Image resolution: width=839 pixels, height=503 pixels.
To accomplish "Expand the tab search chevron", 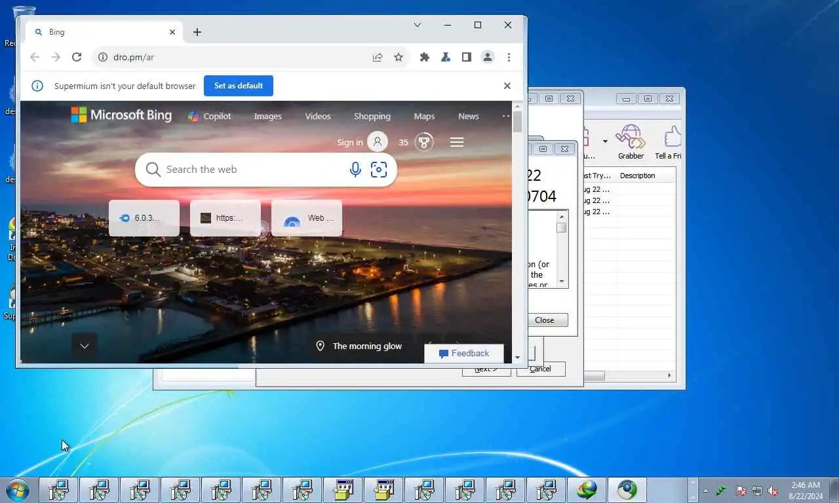I will [418, 25].
